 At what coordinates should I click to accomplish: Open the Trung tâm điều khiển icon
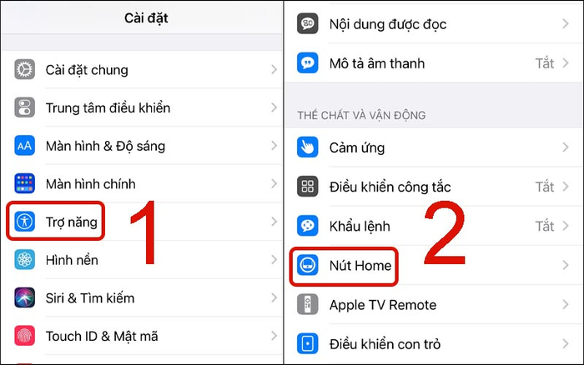[x=24, y=107]
